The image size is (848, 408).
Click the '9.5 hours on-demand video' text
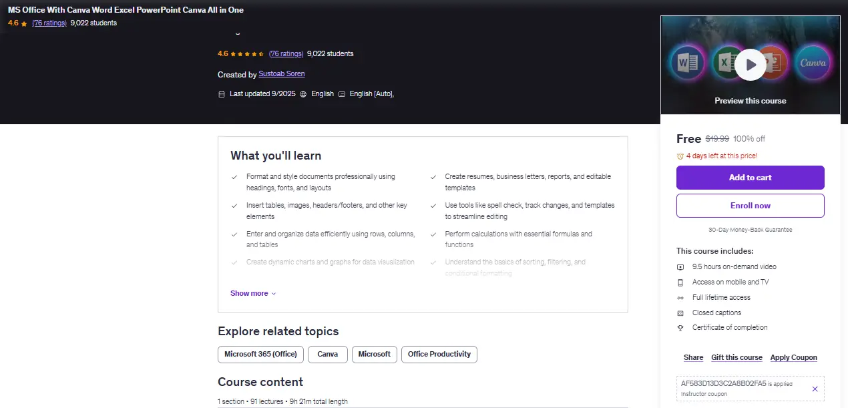pyautogui.click(x=734, y=267)
